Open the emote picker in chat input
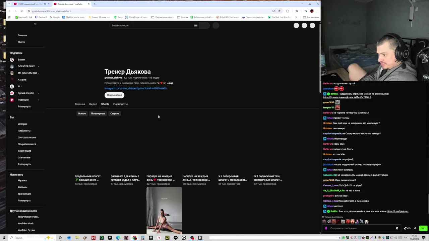 point(397,228)
